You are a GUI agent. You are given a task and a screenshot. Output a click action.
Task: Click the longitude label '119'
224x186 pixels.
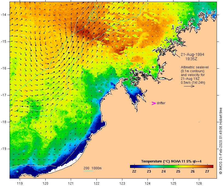[x=20, y=184]
